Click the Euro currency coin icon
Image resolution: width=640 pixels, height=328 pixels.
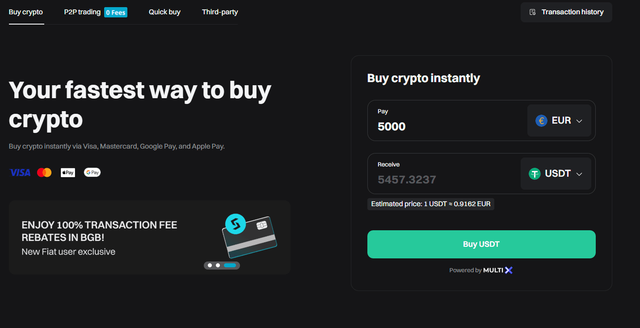coord(541,120)
